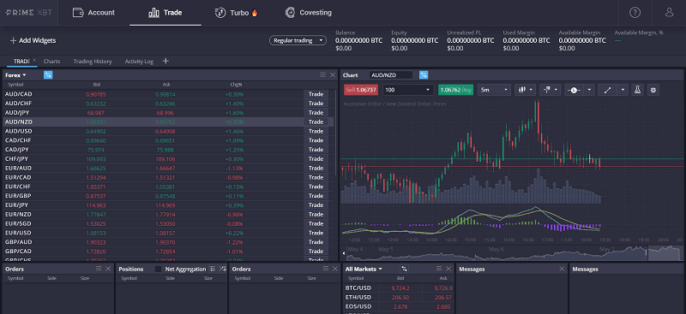This screenshot has height=314, width=686.
Task: Expand the All Markets dropdown
Action: tap(364, 269)
